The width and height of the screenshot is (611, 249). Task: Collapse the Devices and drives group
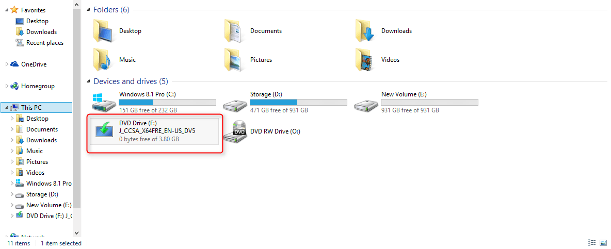(89, 81)
